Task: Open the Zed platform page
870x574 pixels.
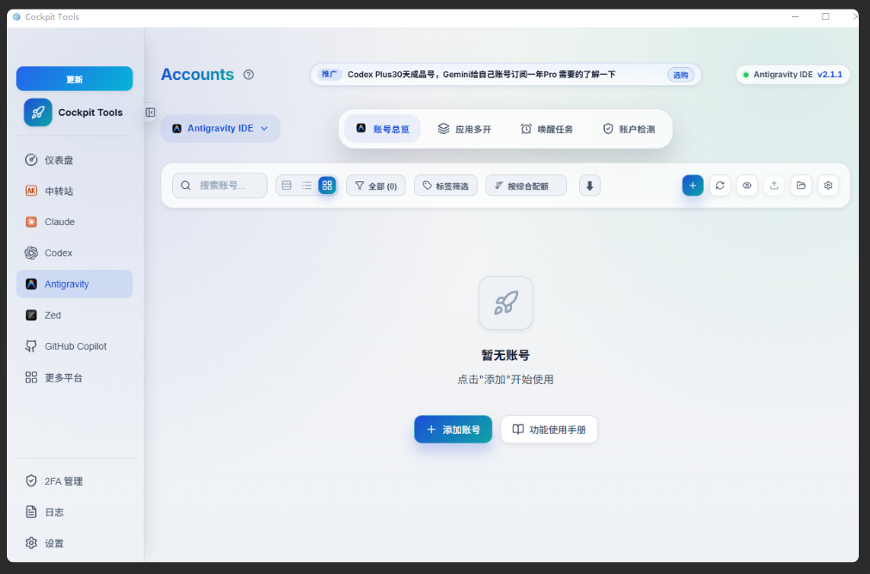Action: coord(74,315)
